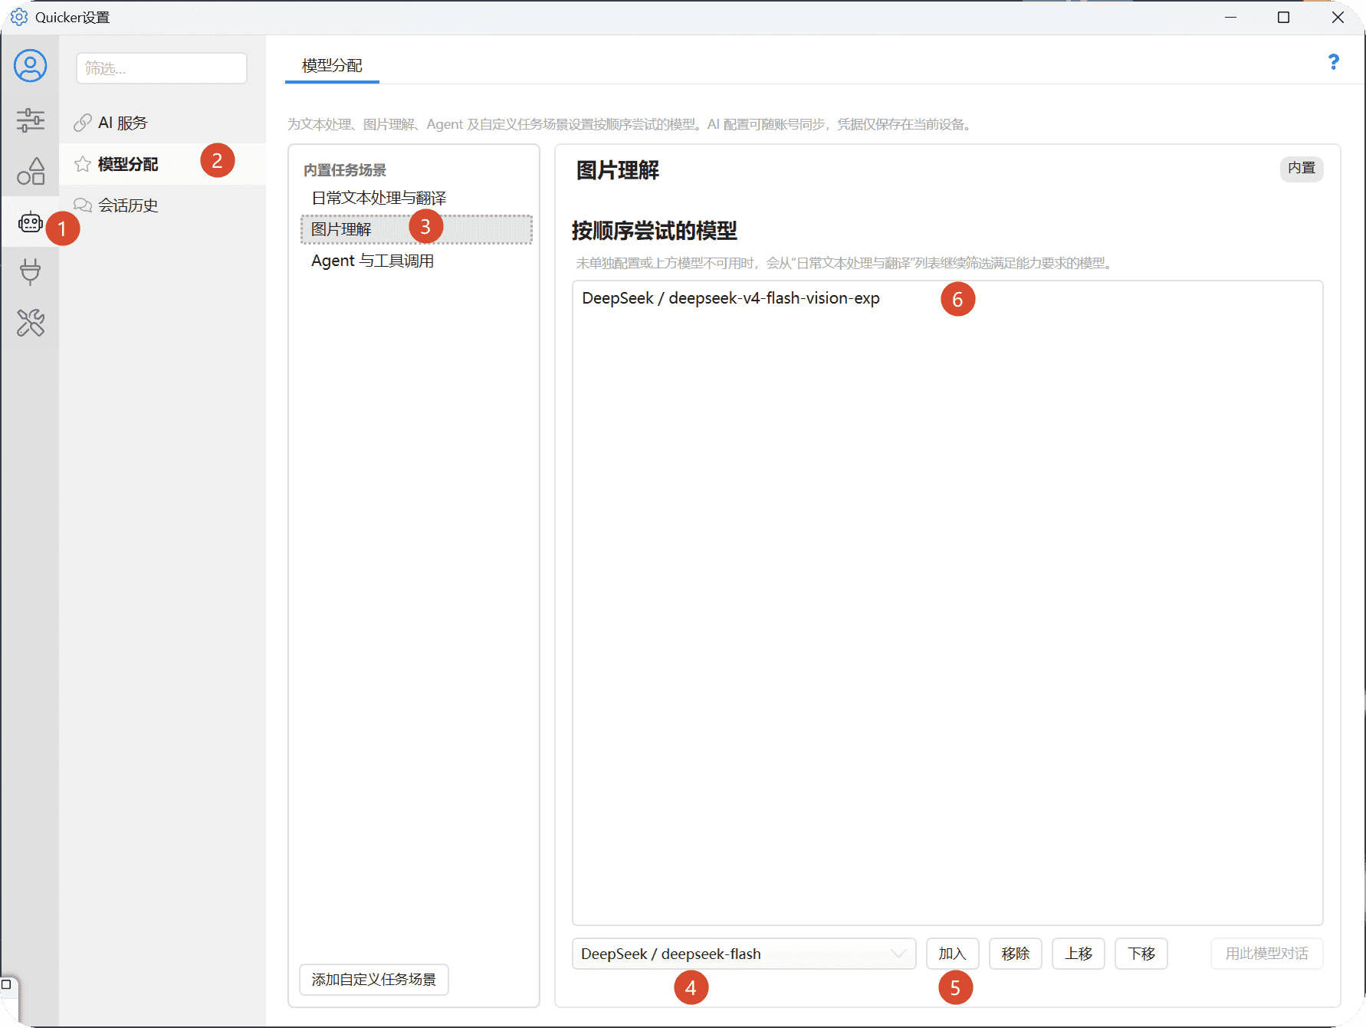
Task: Open the wrench tools icon section
Action: point(30,323)
